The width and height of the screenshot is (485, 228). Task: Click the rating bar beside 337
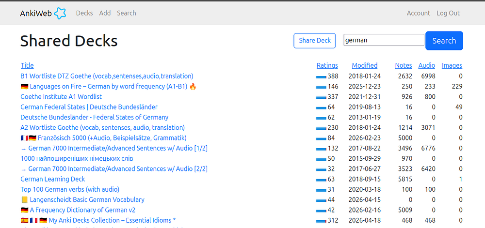pyautogui.click(x=322, y=97)
